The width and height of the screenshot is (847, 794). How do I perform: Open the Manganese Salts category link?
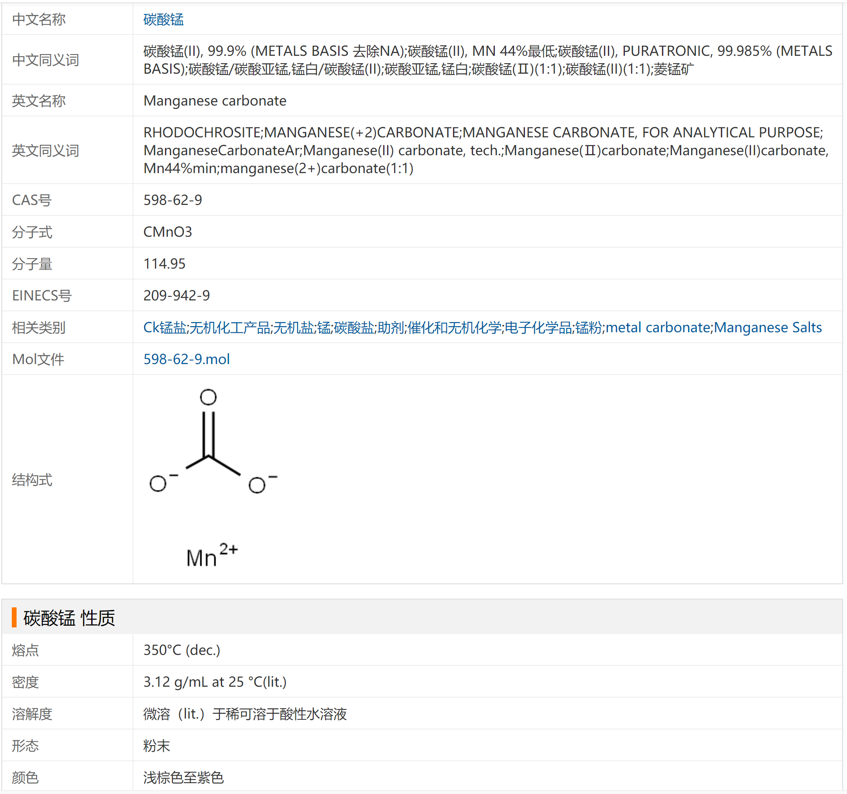click(x=768, y=327)
